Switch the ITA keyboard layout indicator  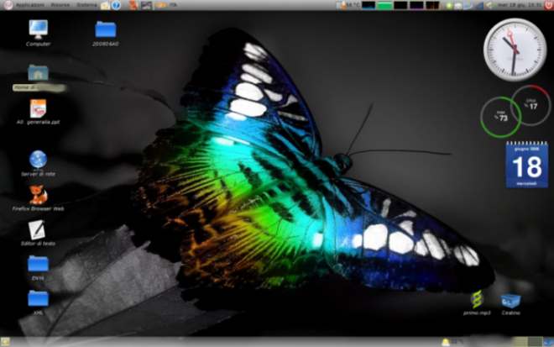coord(173,5)
